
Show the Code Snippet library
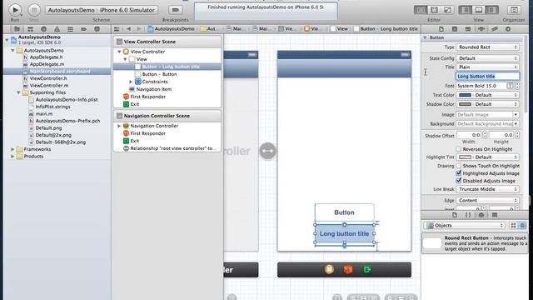(468, 215)
